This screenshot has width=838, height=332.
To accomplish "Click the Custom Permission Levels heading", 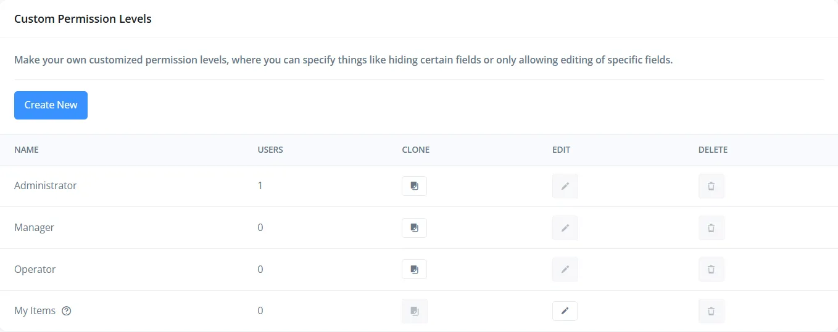I will [x=83, y=19].
